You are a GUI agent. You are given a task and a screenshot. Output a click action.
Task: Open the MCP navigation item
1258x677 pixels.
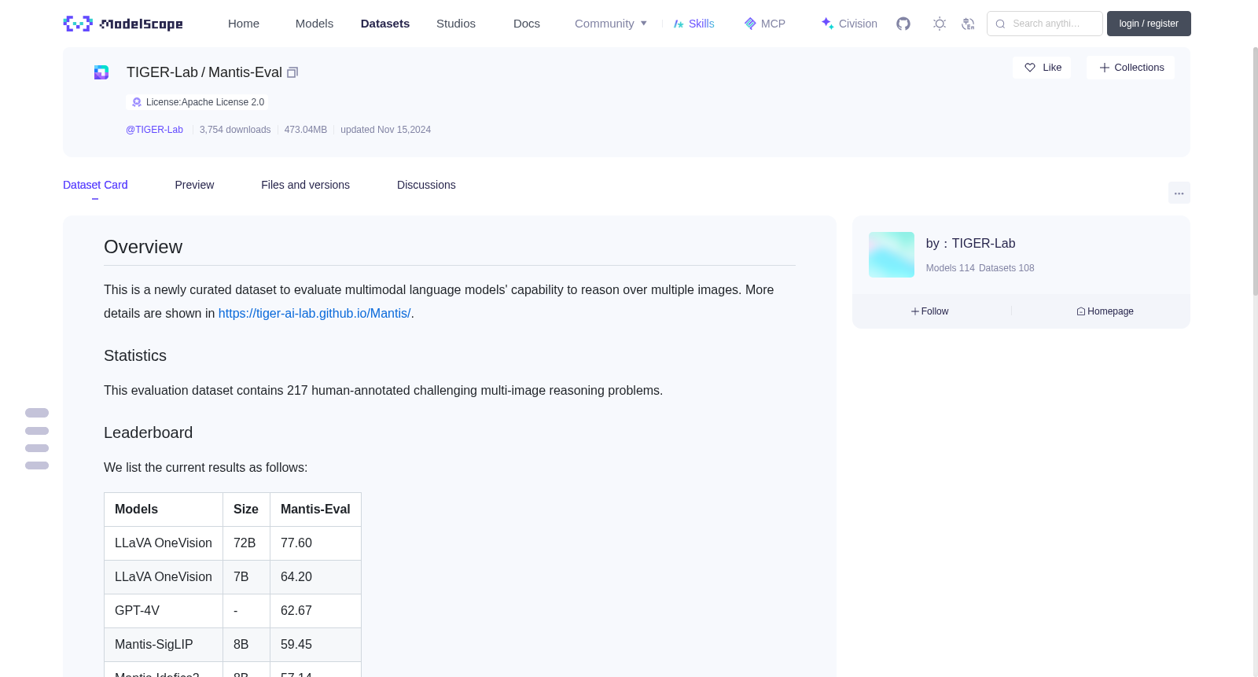point(765,24)
